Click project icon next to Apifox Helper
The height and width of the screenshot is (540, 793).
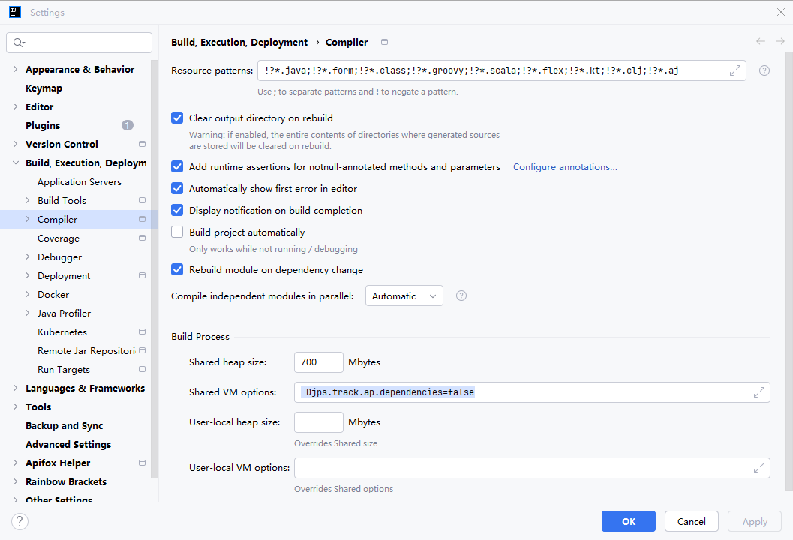[142, 463]
